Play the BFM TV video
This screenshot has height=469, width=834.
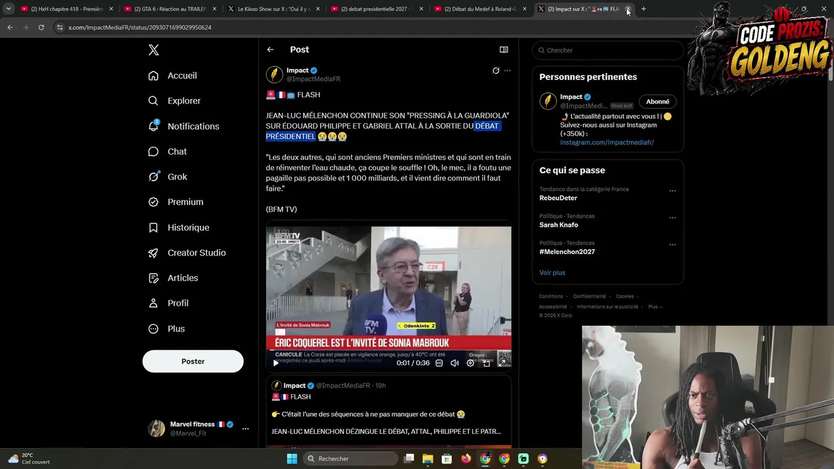click(x=276, y=363)
